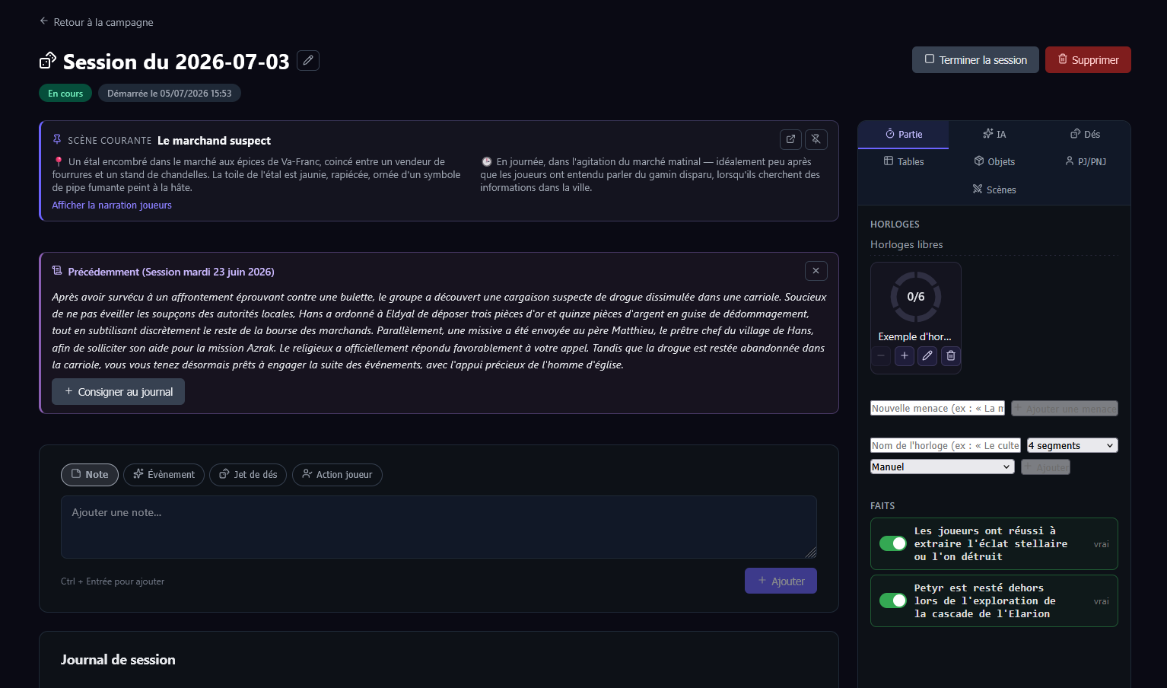The width and height of the screenshot is (1167, 688).
Task: Switch to the Tables tab
Action: 904,161
